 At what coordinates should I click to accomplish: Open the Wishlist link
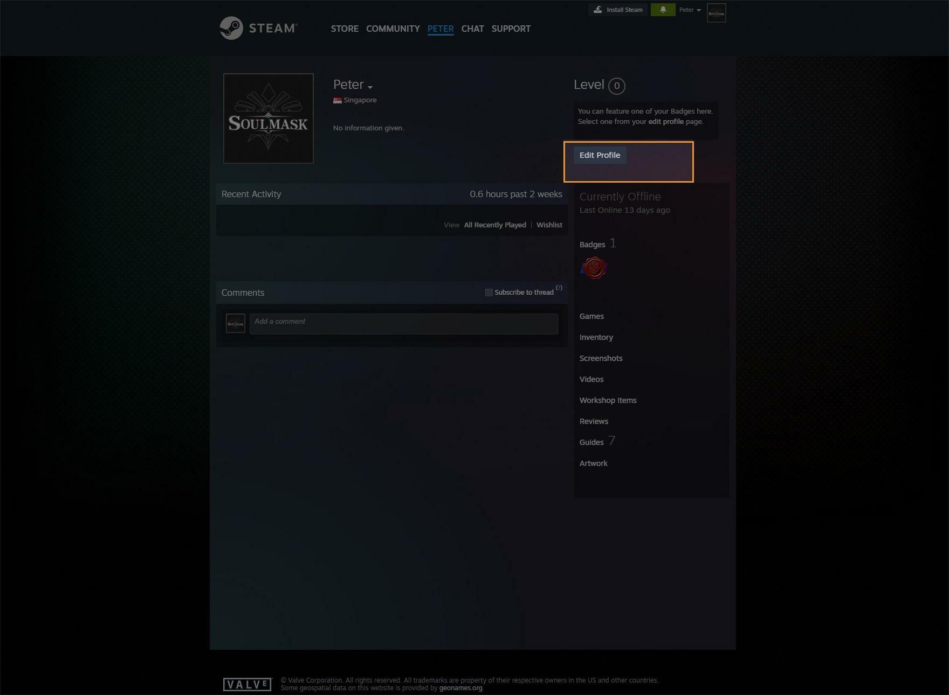click(549, 225)
